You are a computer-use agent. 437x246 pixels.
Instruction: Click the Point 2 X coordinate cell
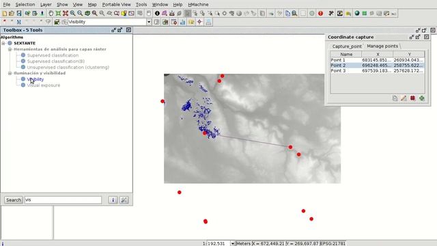coord(377,66)
